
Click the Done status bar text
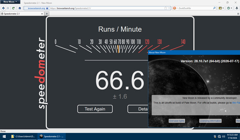(x=3, y=131)
